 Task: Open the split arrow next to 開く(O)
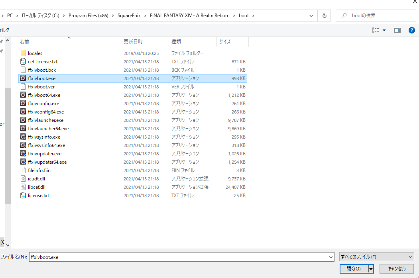pyautogui.click(x=371, y=269)
